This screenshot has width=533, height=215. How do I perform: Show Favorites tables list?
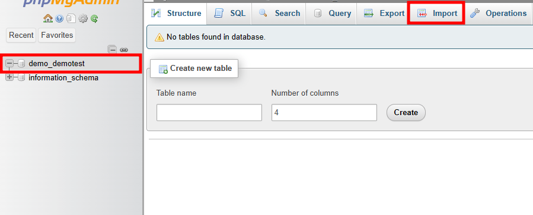tap(57, 35)
